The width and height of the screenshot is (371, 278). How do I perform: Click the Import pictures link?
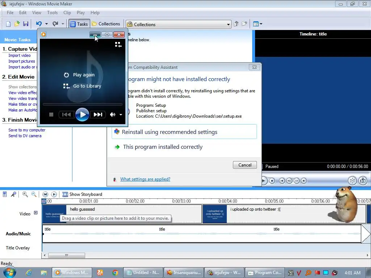click(x=21, y=61)
